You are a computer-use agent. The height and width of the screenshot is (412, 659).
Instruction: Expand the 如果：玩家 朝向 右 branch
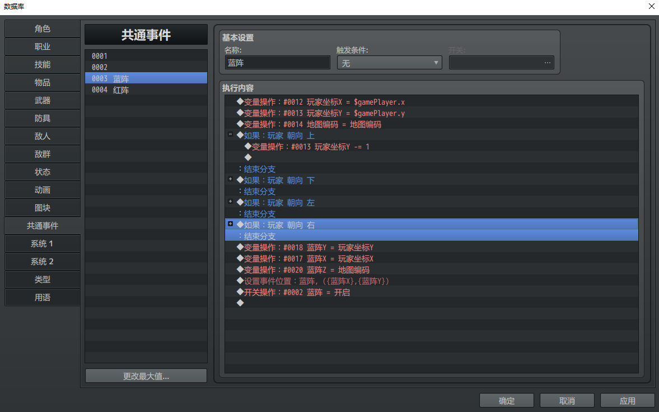(230, 224)
